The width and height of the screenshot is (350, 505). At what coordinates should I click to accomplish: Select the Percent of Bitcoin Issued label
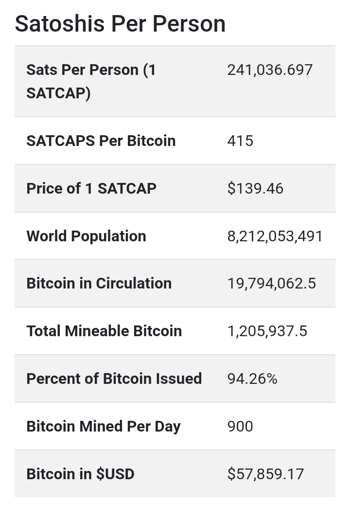click(114, 379)
